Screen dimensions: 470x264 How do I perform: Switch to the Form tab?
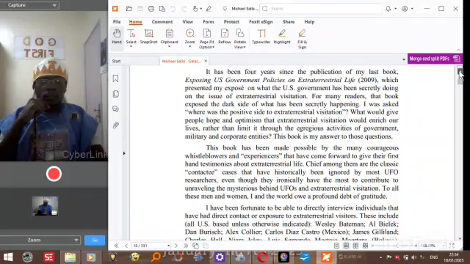coord(208,22)
